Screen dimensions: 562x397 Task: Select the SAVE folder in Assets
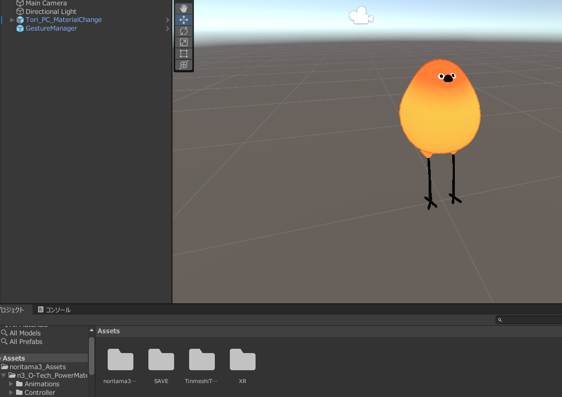tap(161, 359)
